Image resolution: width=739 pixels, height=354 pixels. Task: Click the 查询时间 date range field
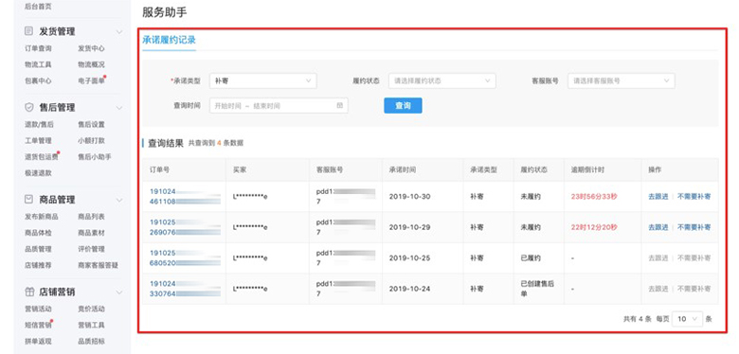(279, 105)
